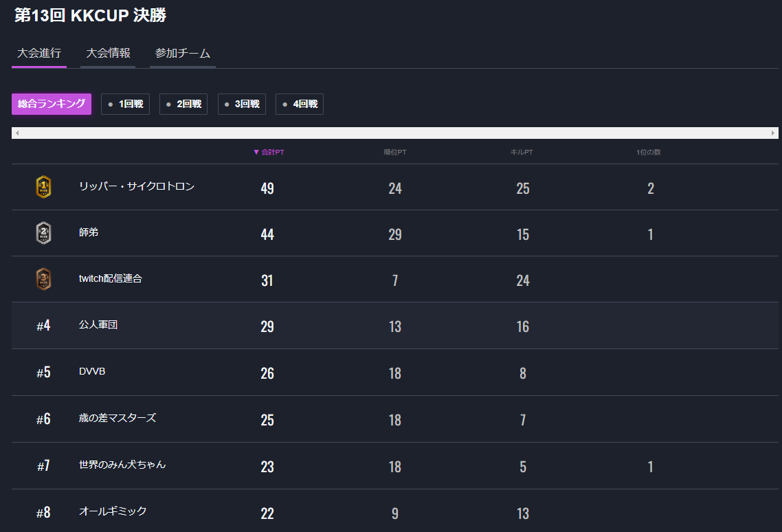Show 4回戦 results
The image size is (782, 532).
[300, 104]
